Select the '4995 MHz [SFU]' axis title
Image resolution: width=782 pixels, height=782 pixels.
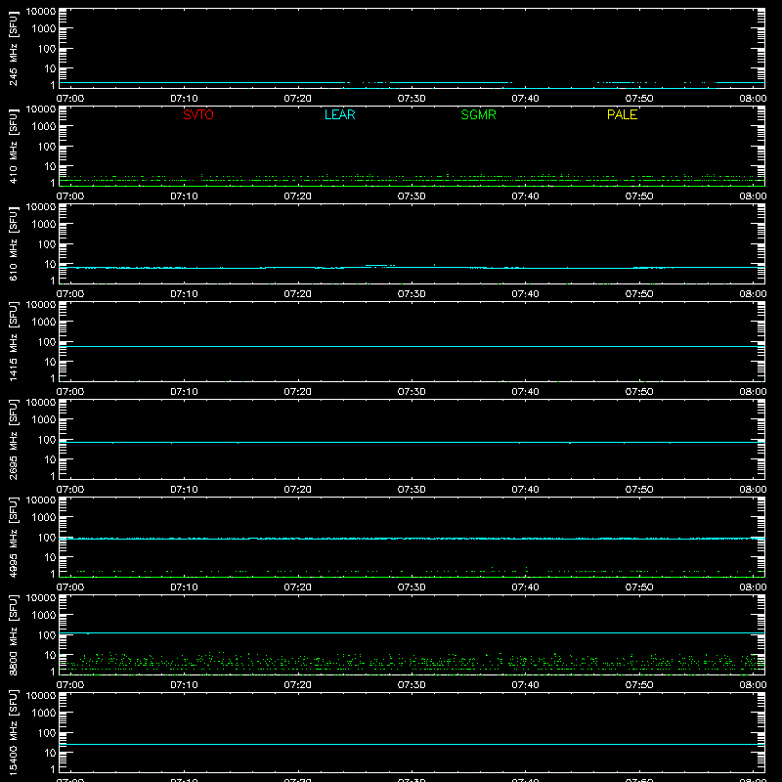[x=13, y=537]
